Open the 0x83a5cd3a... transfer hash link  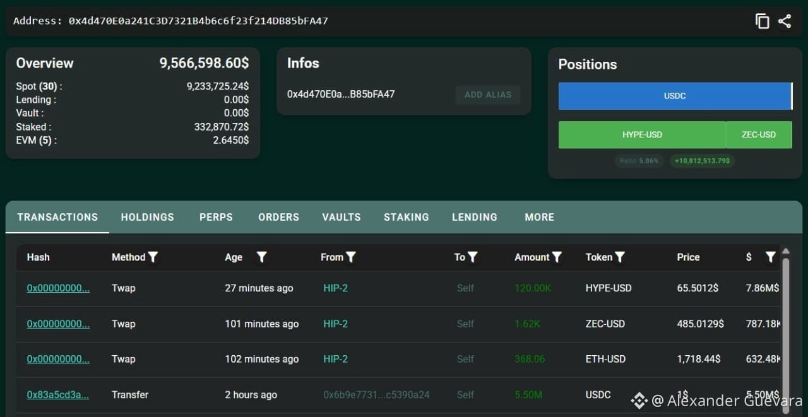(57, 395)
